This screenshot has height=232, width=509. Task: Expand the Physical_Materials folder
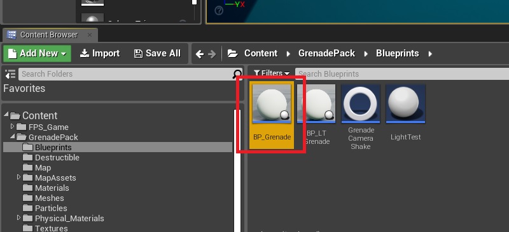click(x=18, y=217)
